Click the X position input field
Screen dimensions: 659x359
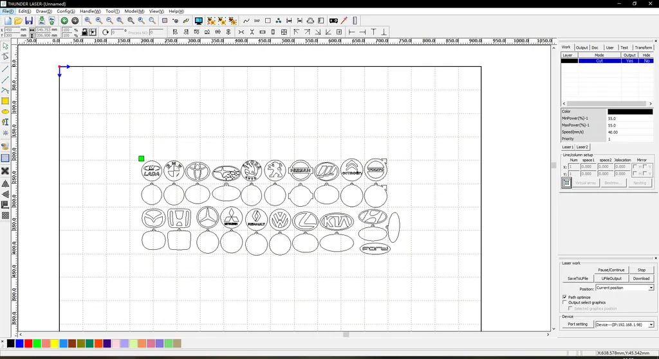(12, 30)
